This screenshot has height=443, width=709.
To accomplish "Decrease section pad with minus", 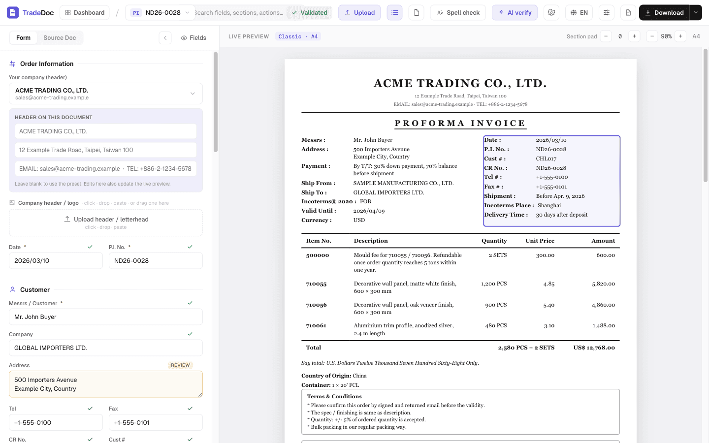I will (x=606, y=36).
